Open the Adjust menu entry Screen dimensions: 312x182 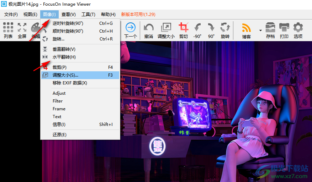click(x=80, y=93)
